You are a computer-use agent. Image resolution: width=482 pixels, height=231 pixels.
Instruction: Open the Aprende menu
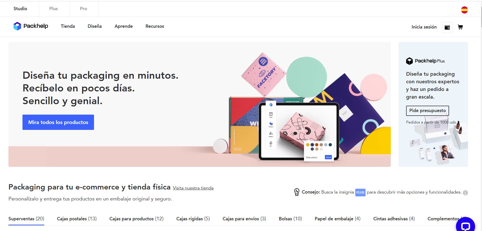point(124,26)
